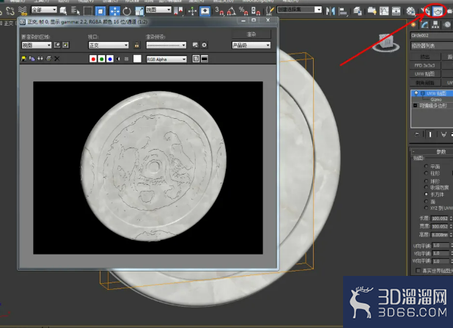Click the Align tool icon
Image resolution: width=453 pixels, height=328 pixels.
click(x=342, y=11)
